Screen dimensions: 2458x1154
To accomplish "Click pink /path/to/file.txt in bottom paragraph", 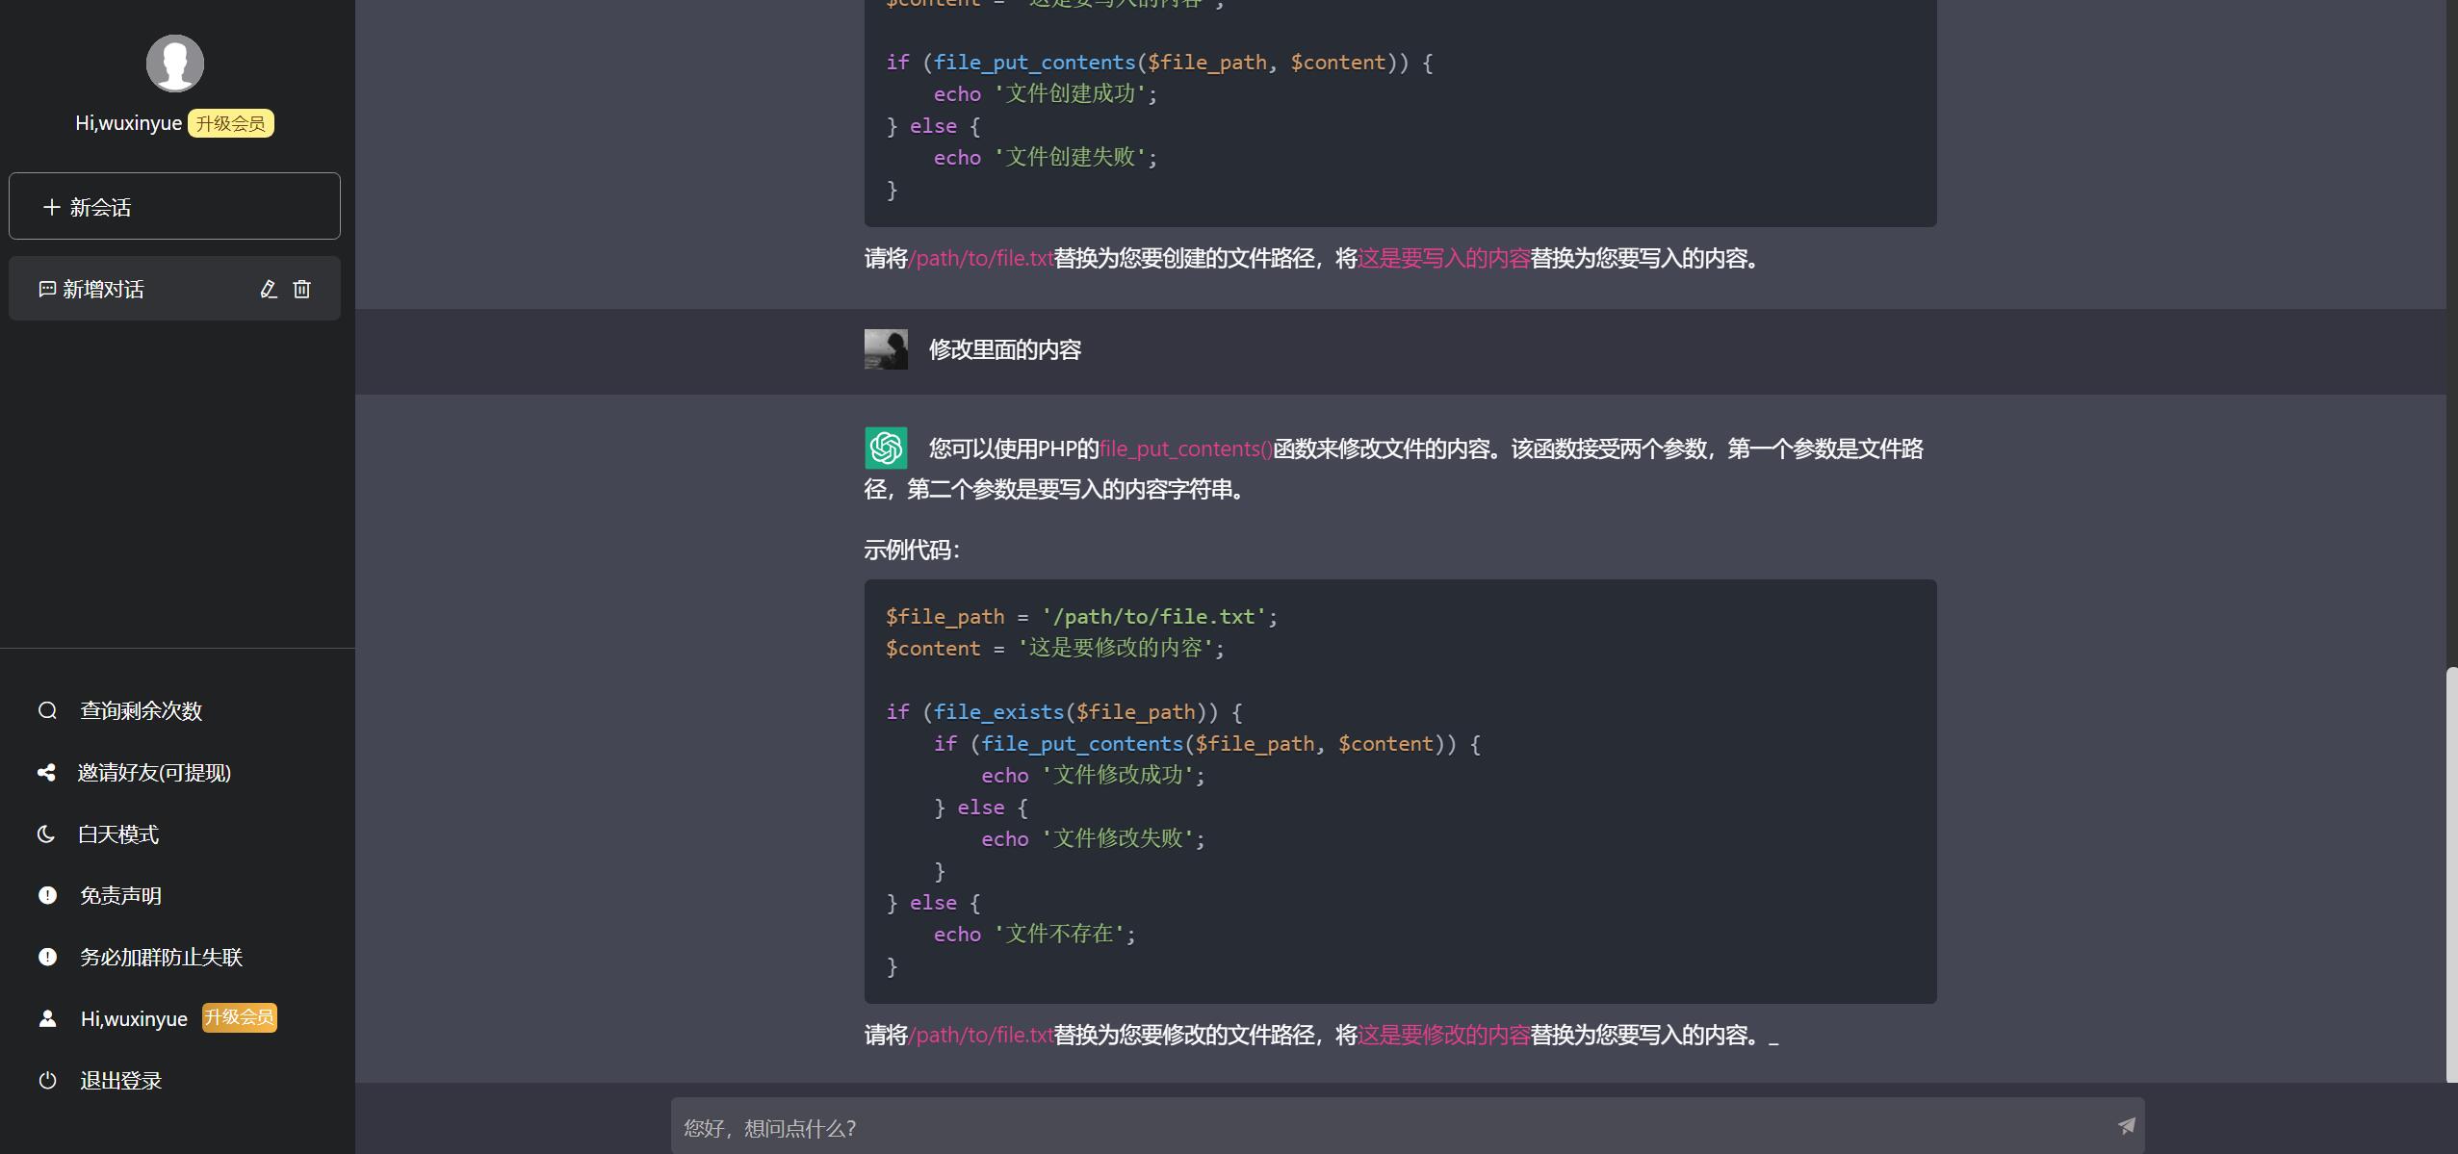I will [981, 1035].
